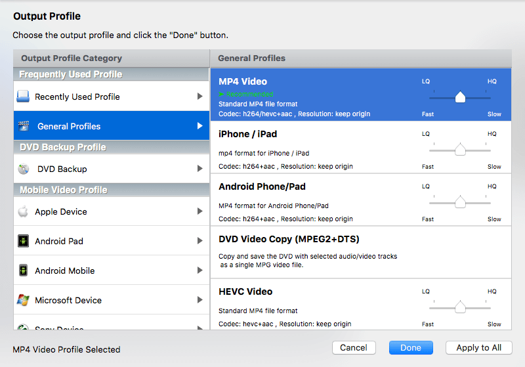Select the HEVC Video profile

click(x=361, y=305)
